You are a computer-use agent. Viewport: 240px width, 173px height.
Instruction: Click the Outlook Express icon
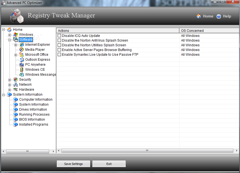point(22,60)
